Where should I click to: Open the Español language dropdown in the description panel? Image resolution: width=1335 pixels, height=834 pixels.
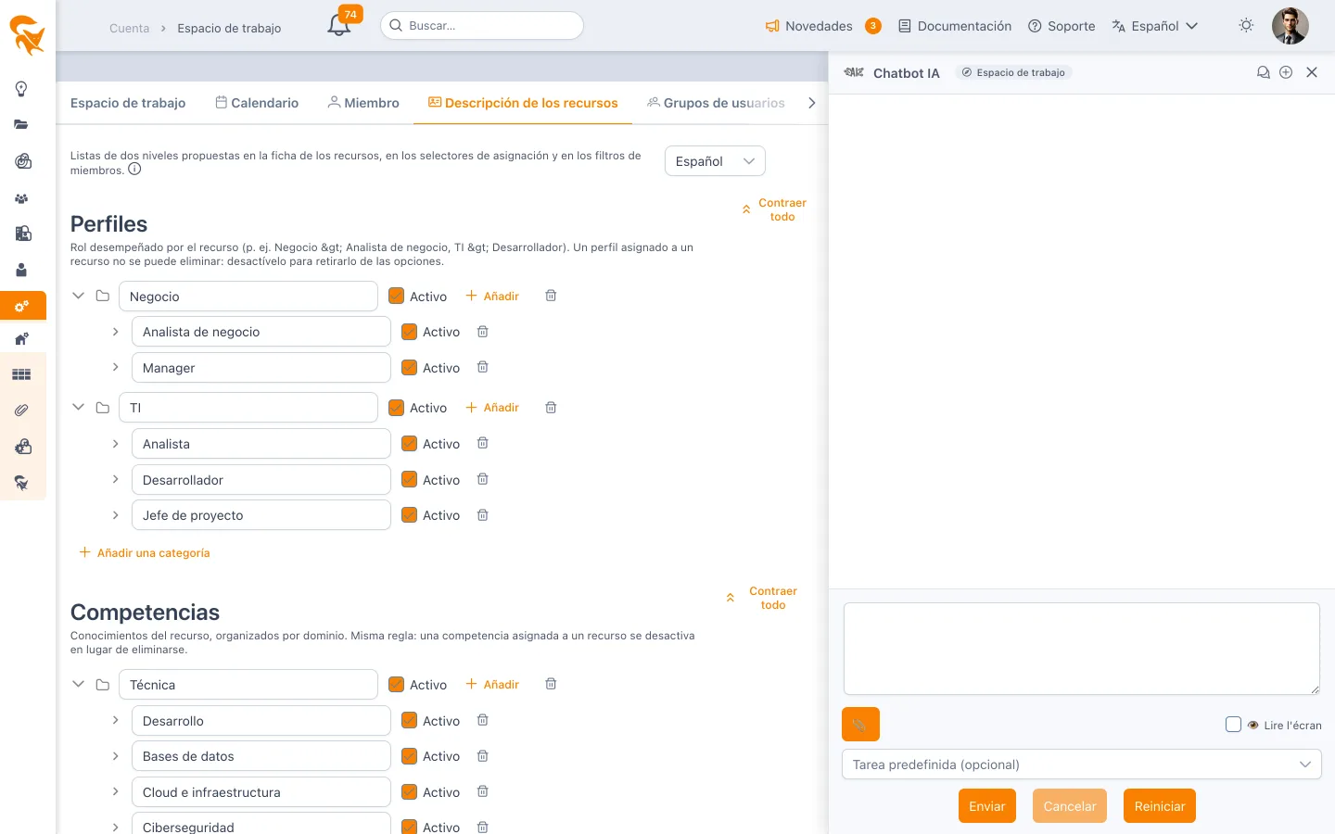715,161
